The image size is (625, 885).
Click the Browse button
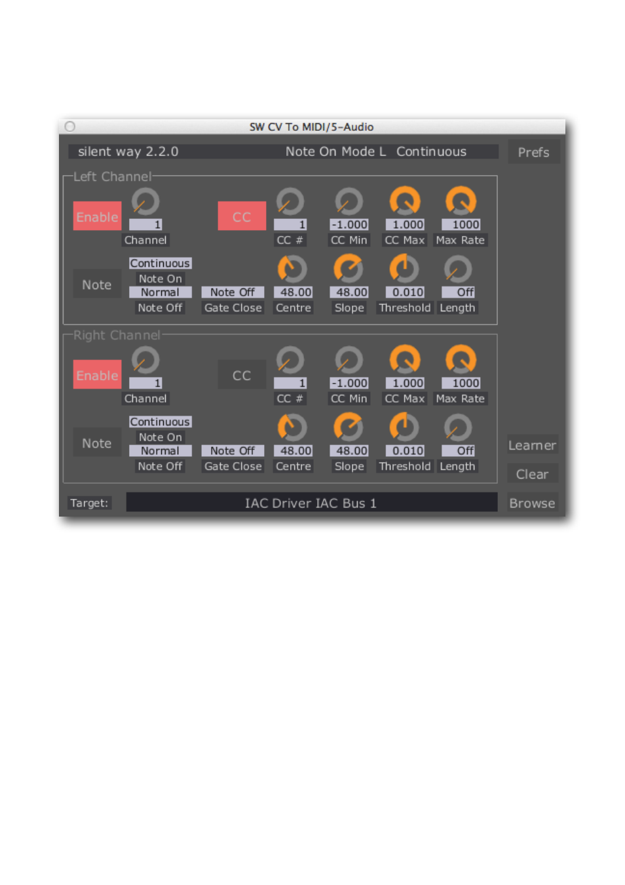(x=533, y=503)
